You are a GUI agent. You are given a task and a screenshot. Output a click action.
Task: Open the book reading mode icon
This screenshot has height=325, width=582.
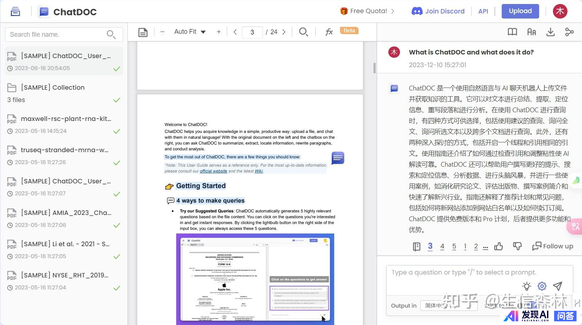point(512,32)
